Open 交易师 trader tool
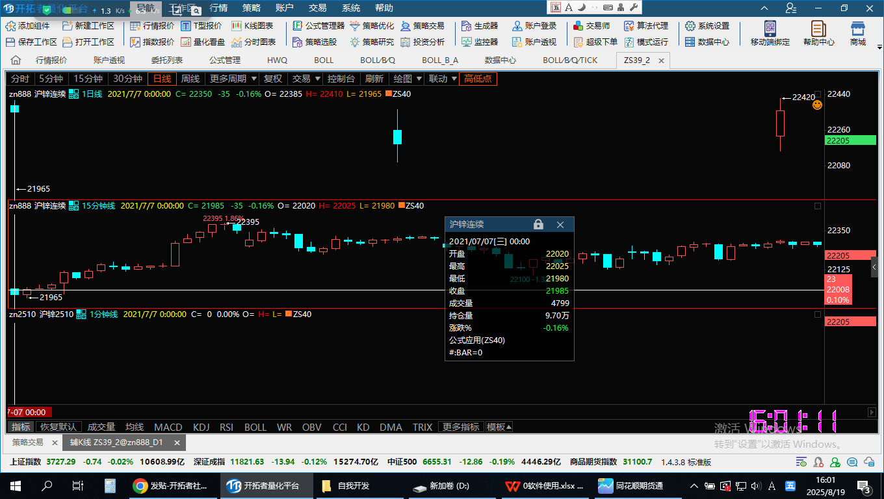 point(591,26)
